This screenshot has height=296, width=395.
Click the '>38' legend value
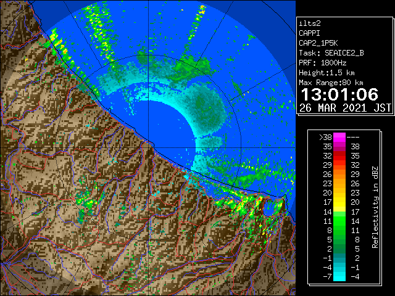(x=325, y=138)
